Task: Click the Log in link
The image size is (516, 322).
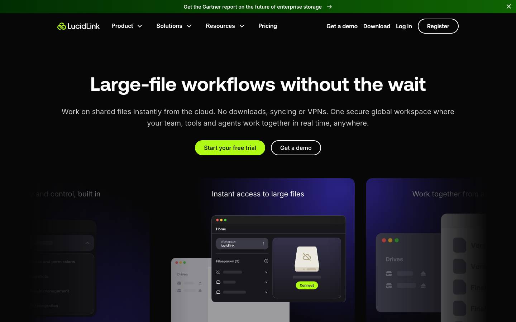Action: [x=404, y=26]
